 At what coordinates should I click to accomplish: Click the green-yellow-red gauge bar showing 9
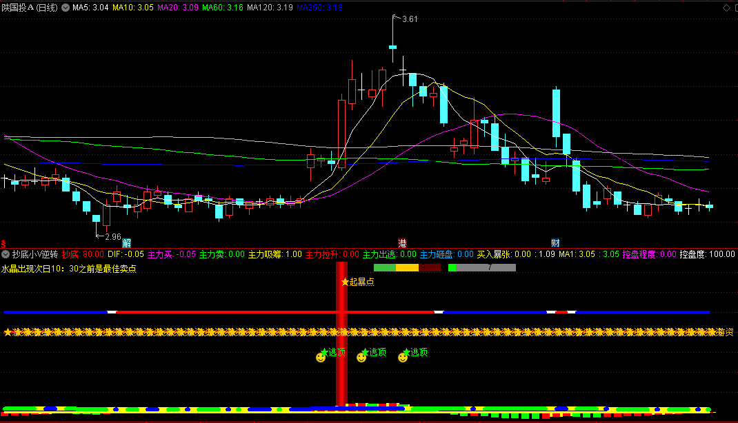(x=407, y=267)
